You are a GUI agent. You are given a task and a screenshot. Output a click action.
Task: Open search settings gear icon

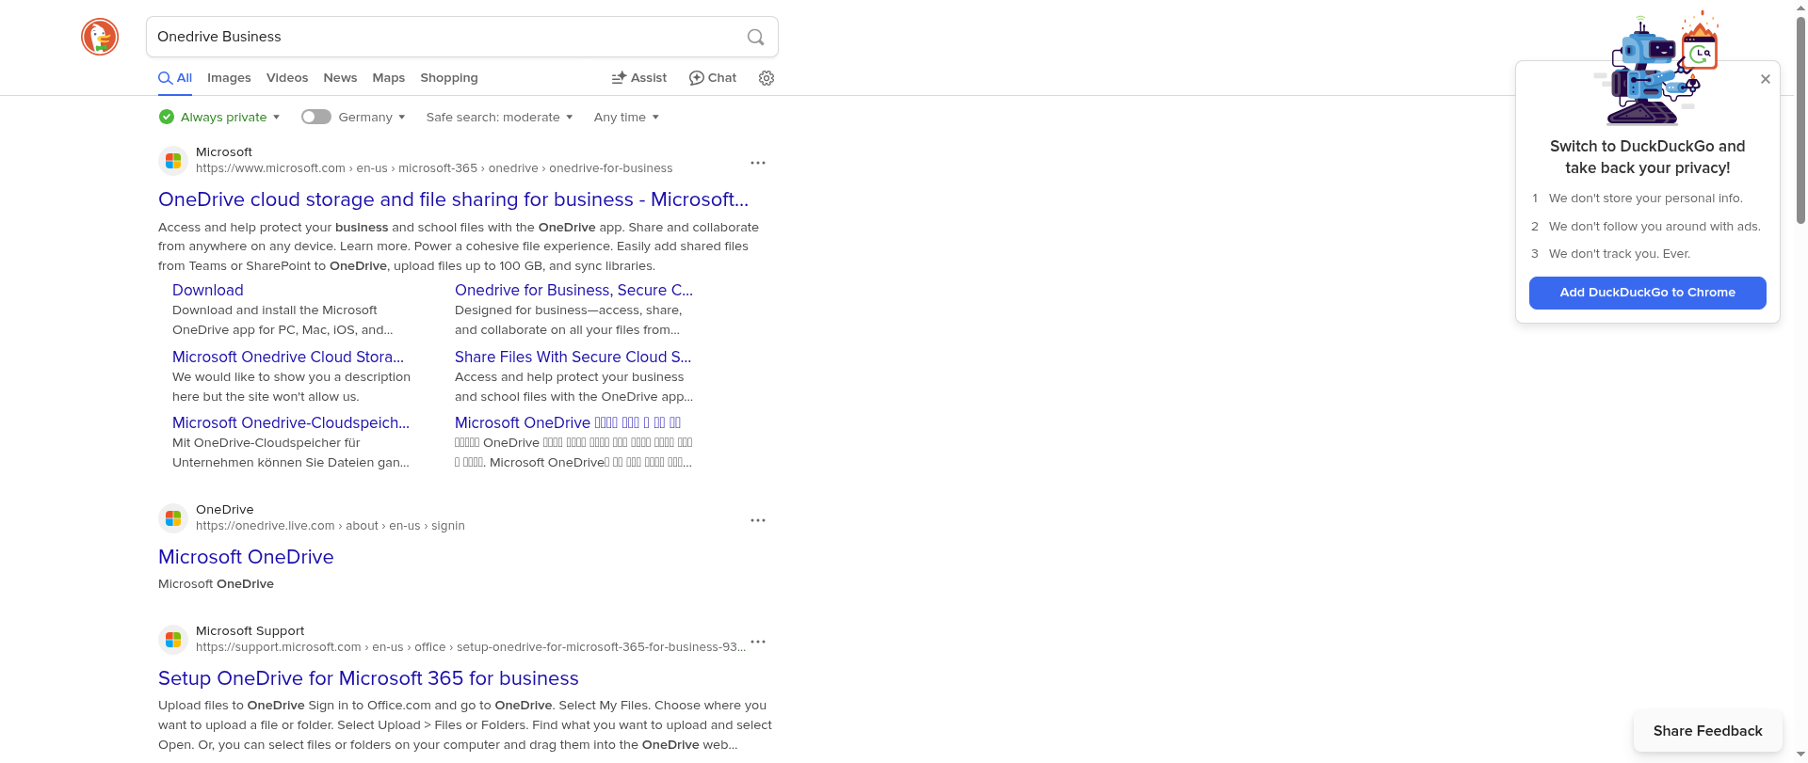pos(767,78)
